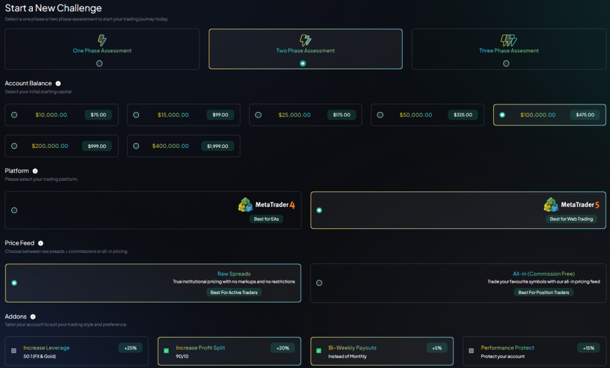The height and width of the screenshot is (368, 610).
Task: Uncheck the Bi-Weekly Payouts addon
Action: pyautogui.click(x=319, y=351)
